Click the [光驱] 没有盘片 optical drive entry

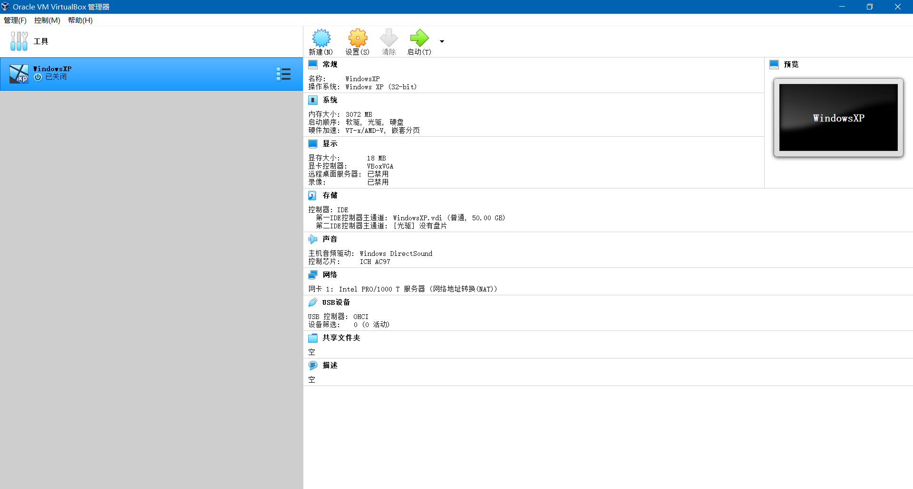420,226
